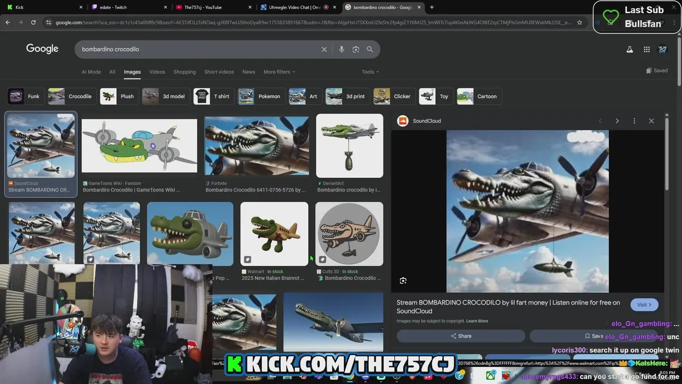Screen dimensions: 682x384
Task: Click the search query input field
Action: pyautogui.click(x=197, y=49)
